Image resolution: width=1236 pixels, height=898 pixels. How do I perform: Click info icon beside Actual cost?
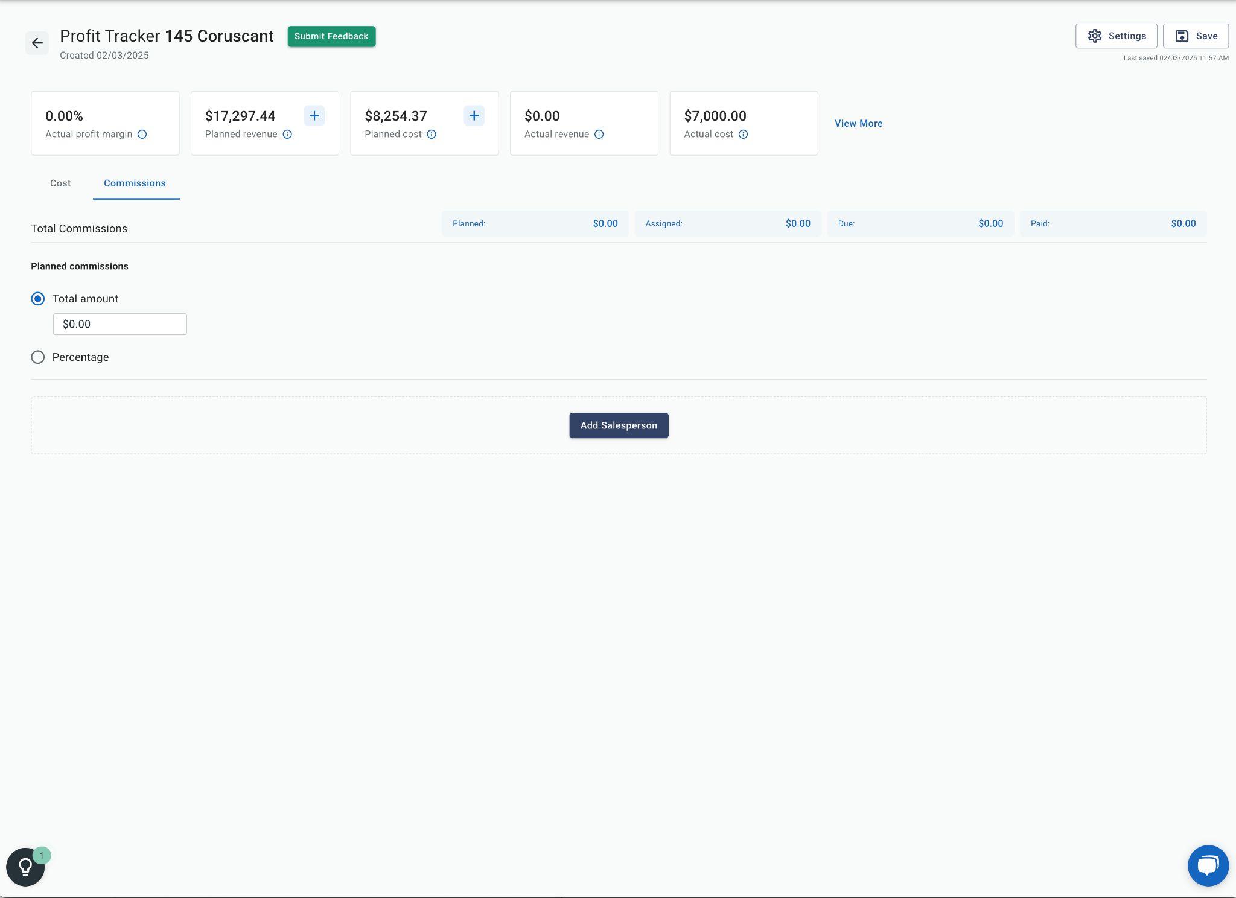pos(743,135)
